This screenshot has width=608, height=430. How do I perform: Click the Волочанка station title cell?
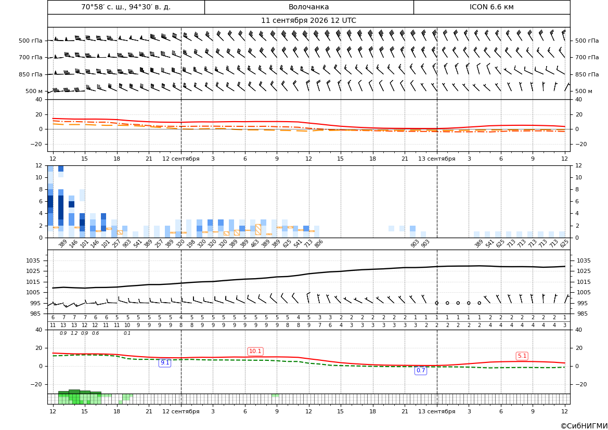tap(308, 7)
